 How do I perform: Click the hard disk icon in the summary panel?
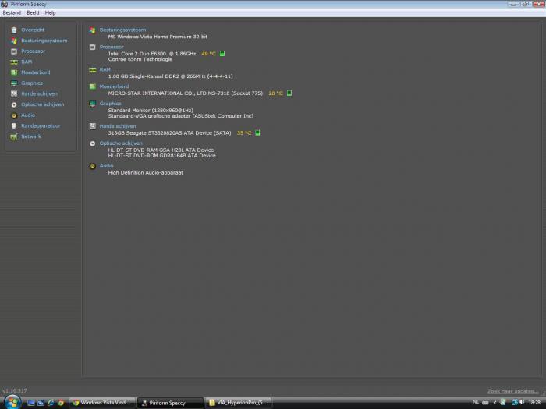[x=92, y=126]
